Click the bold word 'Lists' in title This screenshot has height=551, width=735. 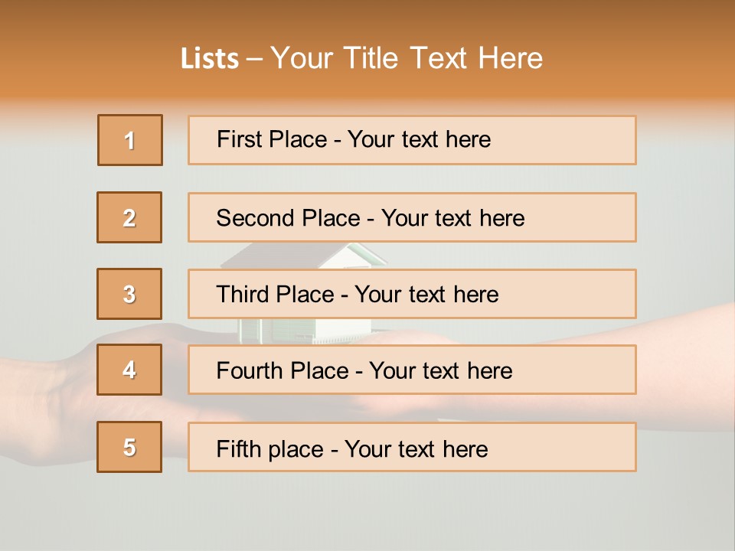209,58
